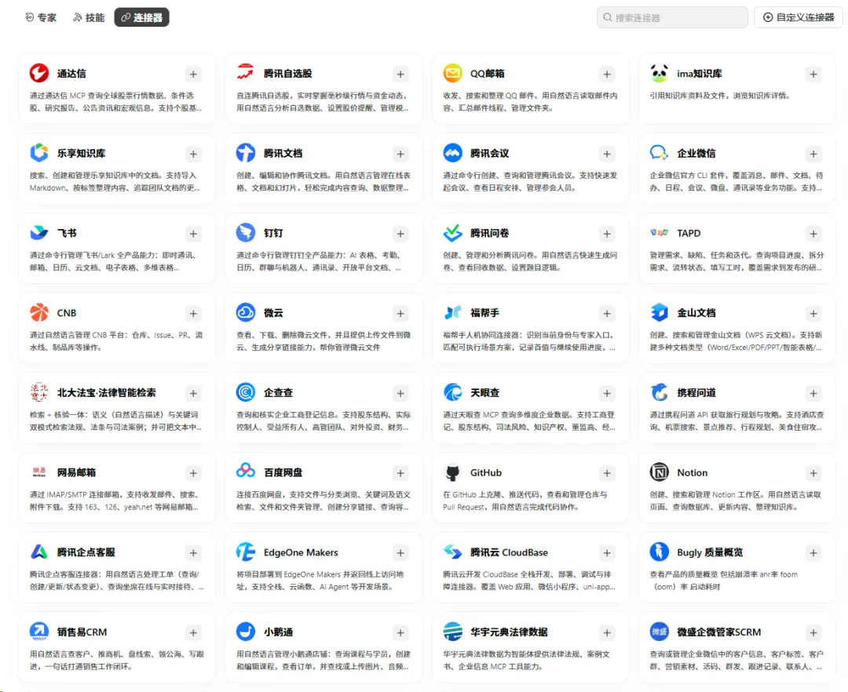Add the 金山文档 connector via plus
The width and height of the screenshot is (848, 692).
pyautogui.click(x=813, y=314)
